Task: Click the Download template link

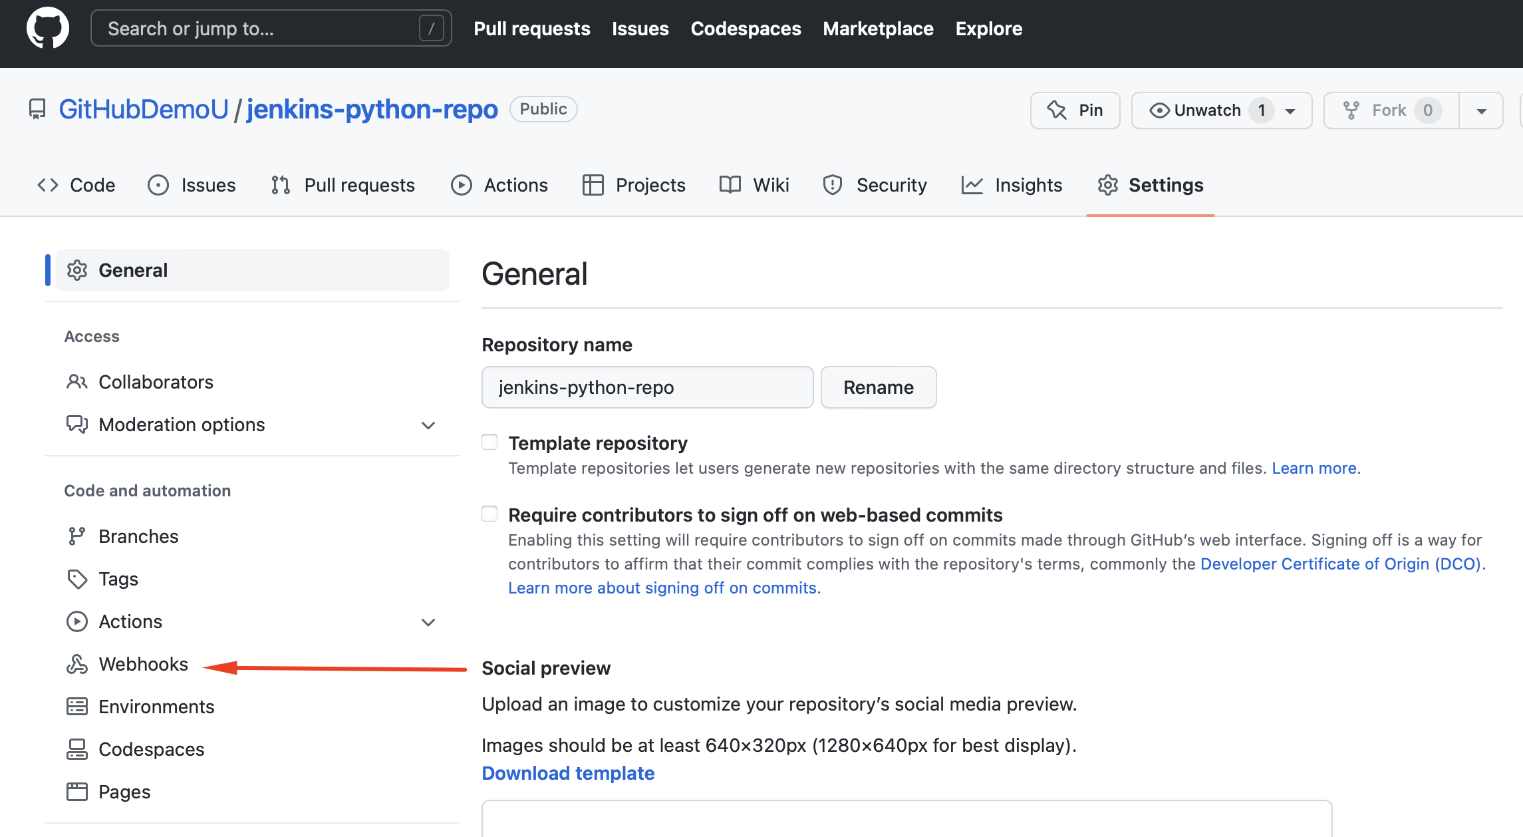Action: [568, 773]
